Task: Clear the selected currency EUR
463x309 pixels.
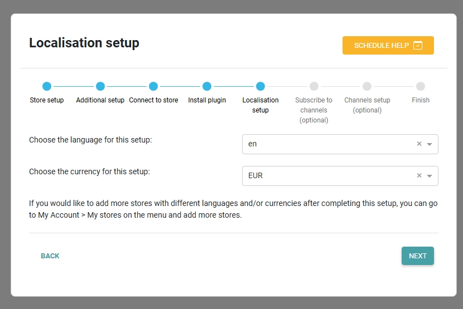Action: 419,175
